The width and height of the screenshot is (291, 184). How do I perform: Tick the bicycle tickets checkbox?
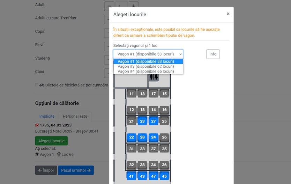tap(37, 85)
